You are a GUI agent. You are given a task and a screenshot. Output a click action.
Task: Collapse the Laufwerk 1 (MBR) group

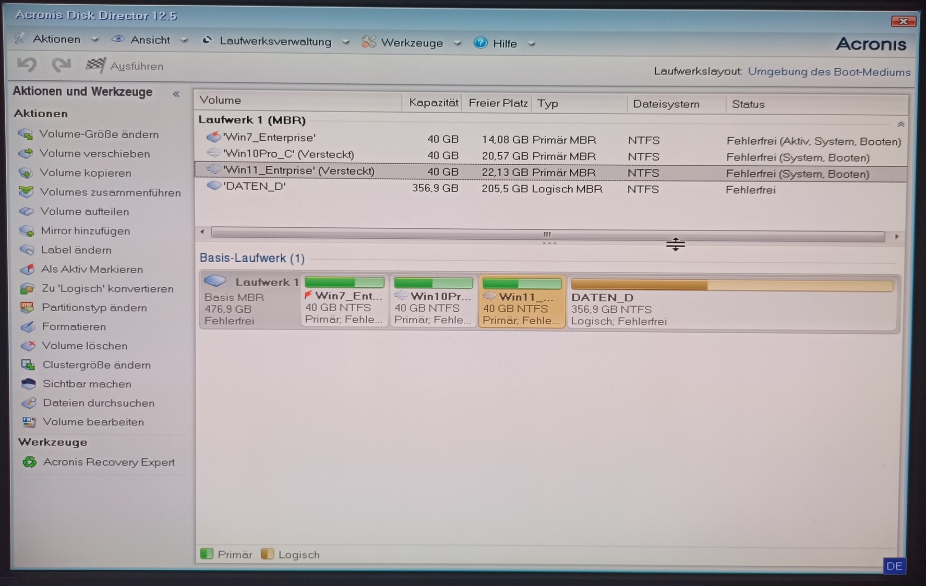tap(900, 124)
